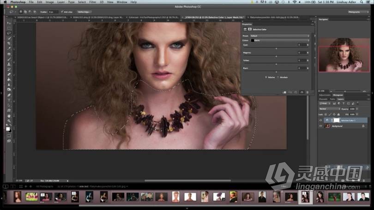Image resolution: width=374 pixels, height=210 pixels.
Task: Open the Preset dropdown in Properties
Action: click(280, 36)
